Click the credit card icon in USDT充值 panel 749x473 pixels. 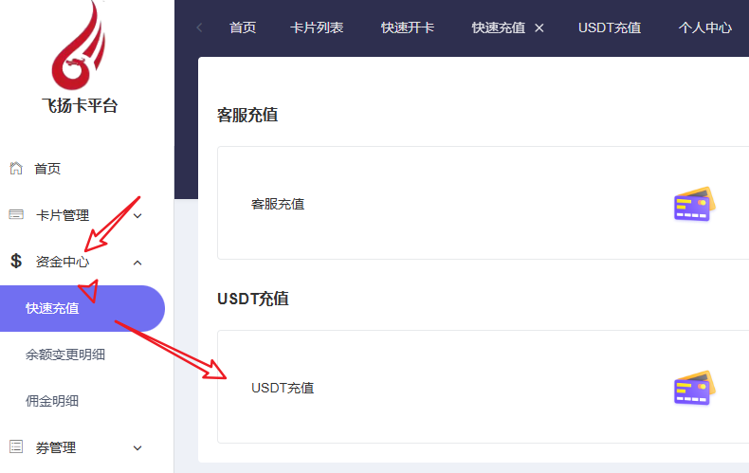pyautogui.click(x=694, y=388)
